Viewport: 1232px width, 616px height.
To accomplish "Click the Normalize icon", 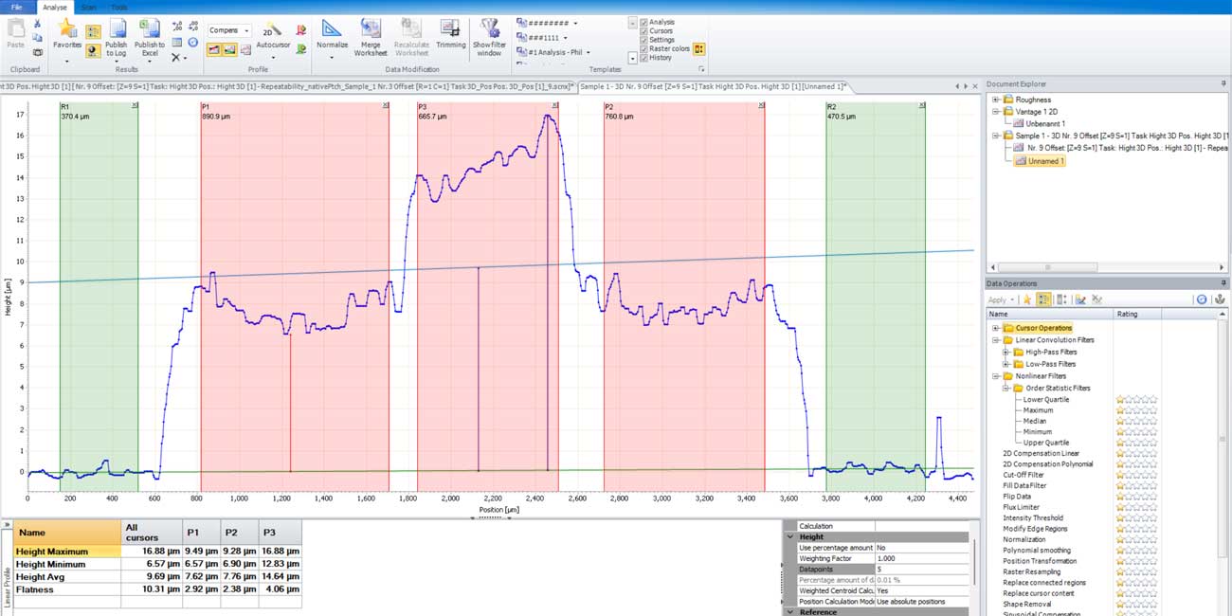I will point(332,29).
